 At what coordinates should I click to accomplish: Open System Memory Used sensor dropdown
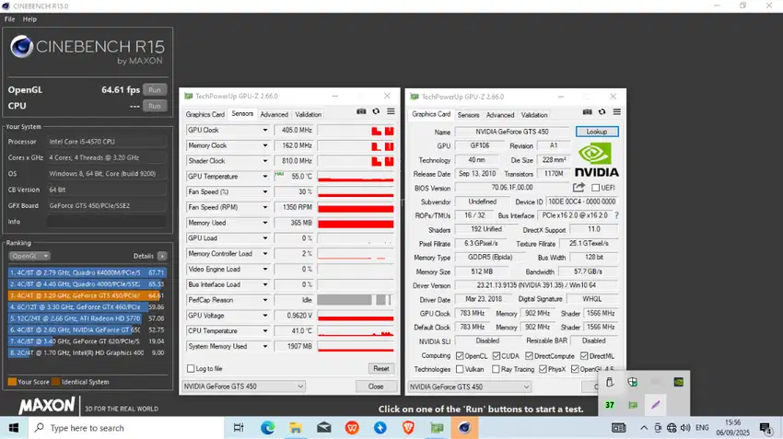pyautogui.click(x=265, y=346)
